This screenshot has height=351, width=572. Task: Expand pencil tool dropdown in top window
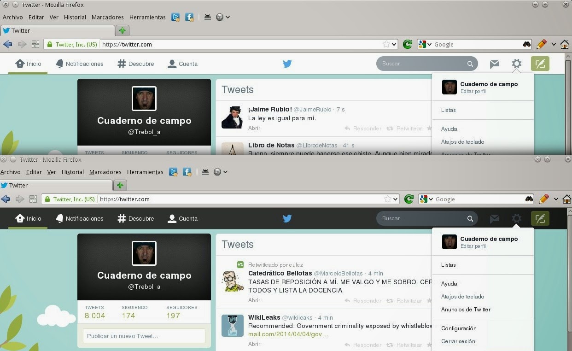(554, 44)
